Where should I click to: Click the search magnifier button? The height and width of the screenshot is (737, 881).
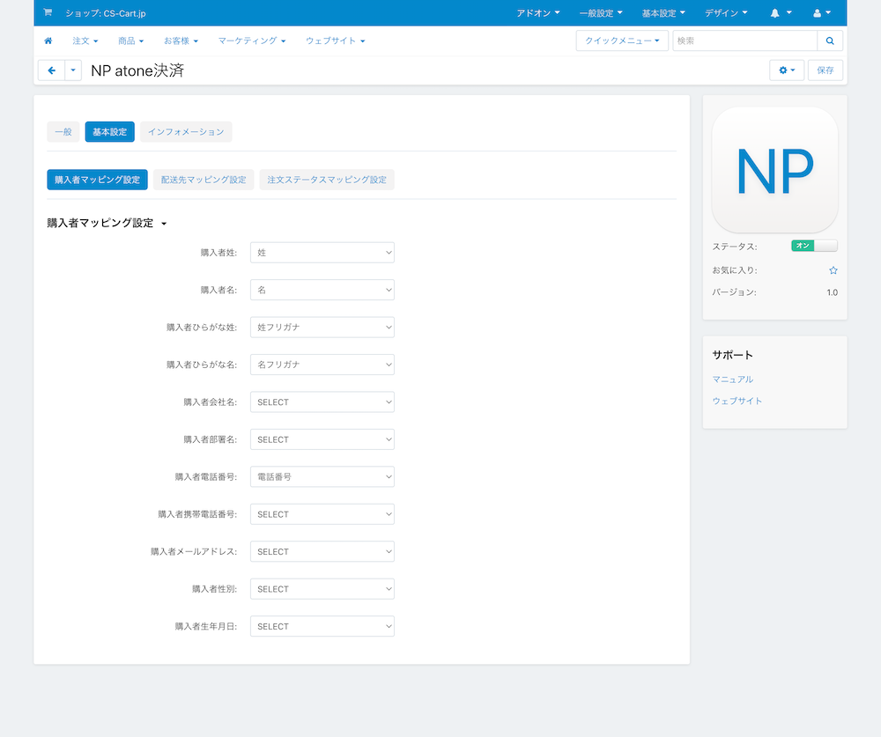[830, 41]
